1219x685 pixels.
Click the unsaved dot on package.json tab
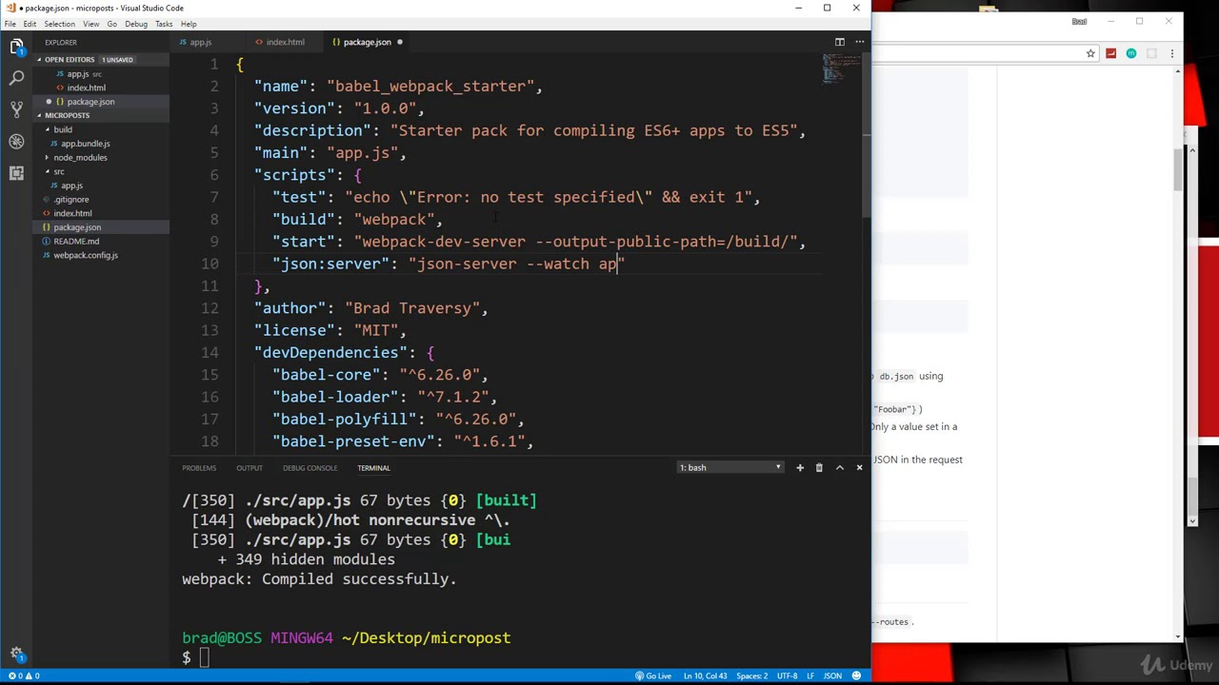point(400,42)
